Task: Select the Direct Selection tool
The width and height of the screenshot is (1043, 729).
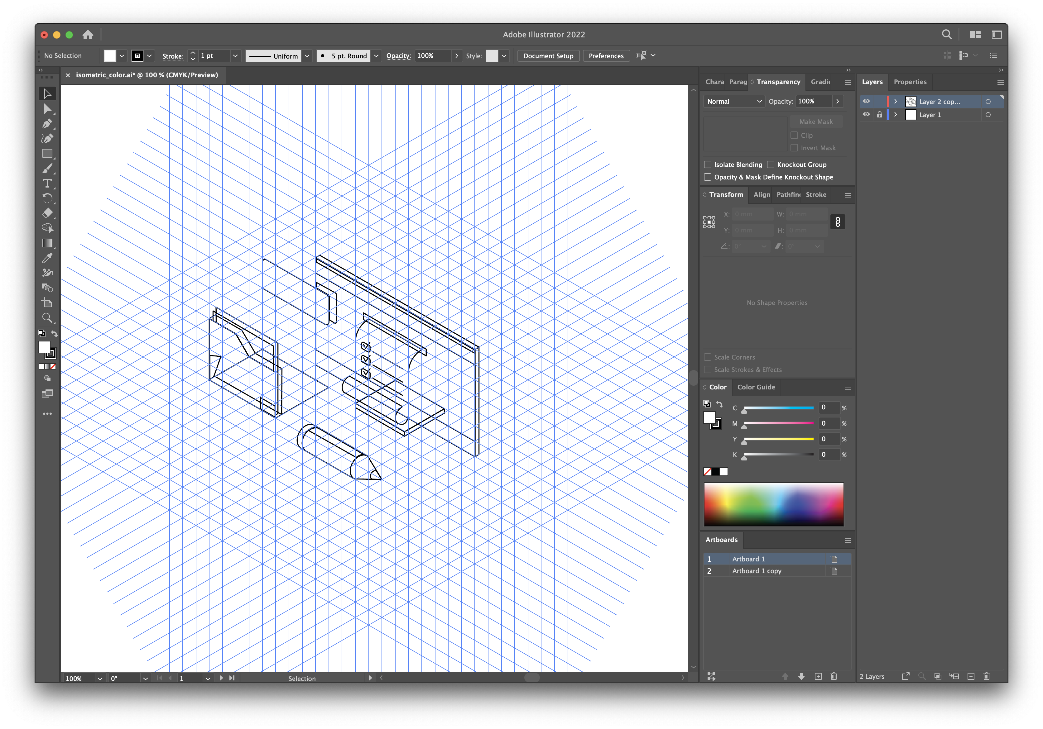Action: tap(47, 109)
